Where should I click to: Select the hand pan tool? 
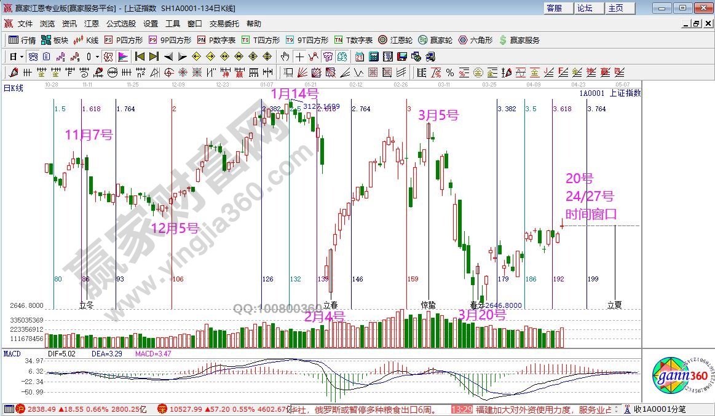click(285, 57)
